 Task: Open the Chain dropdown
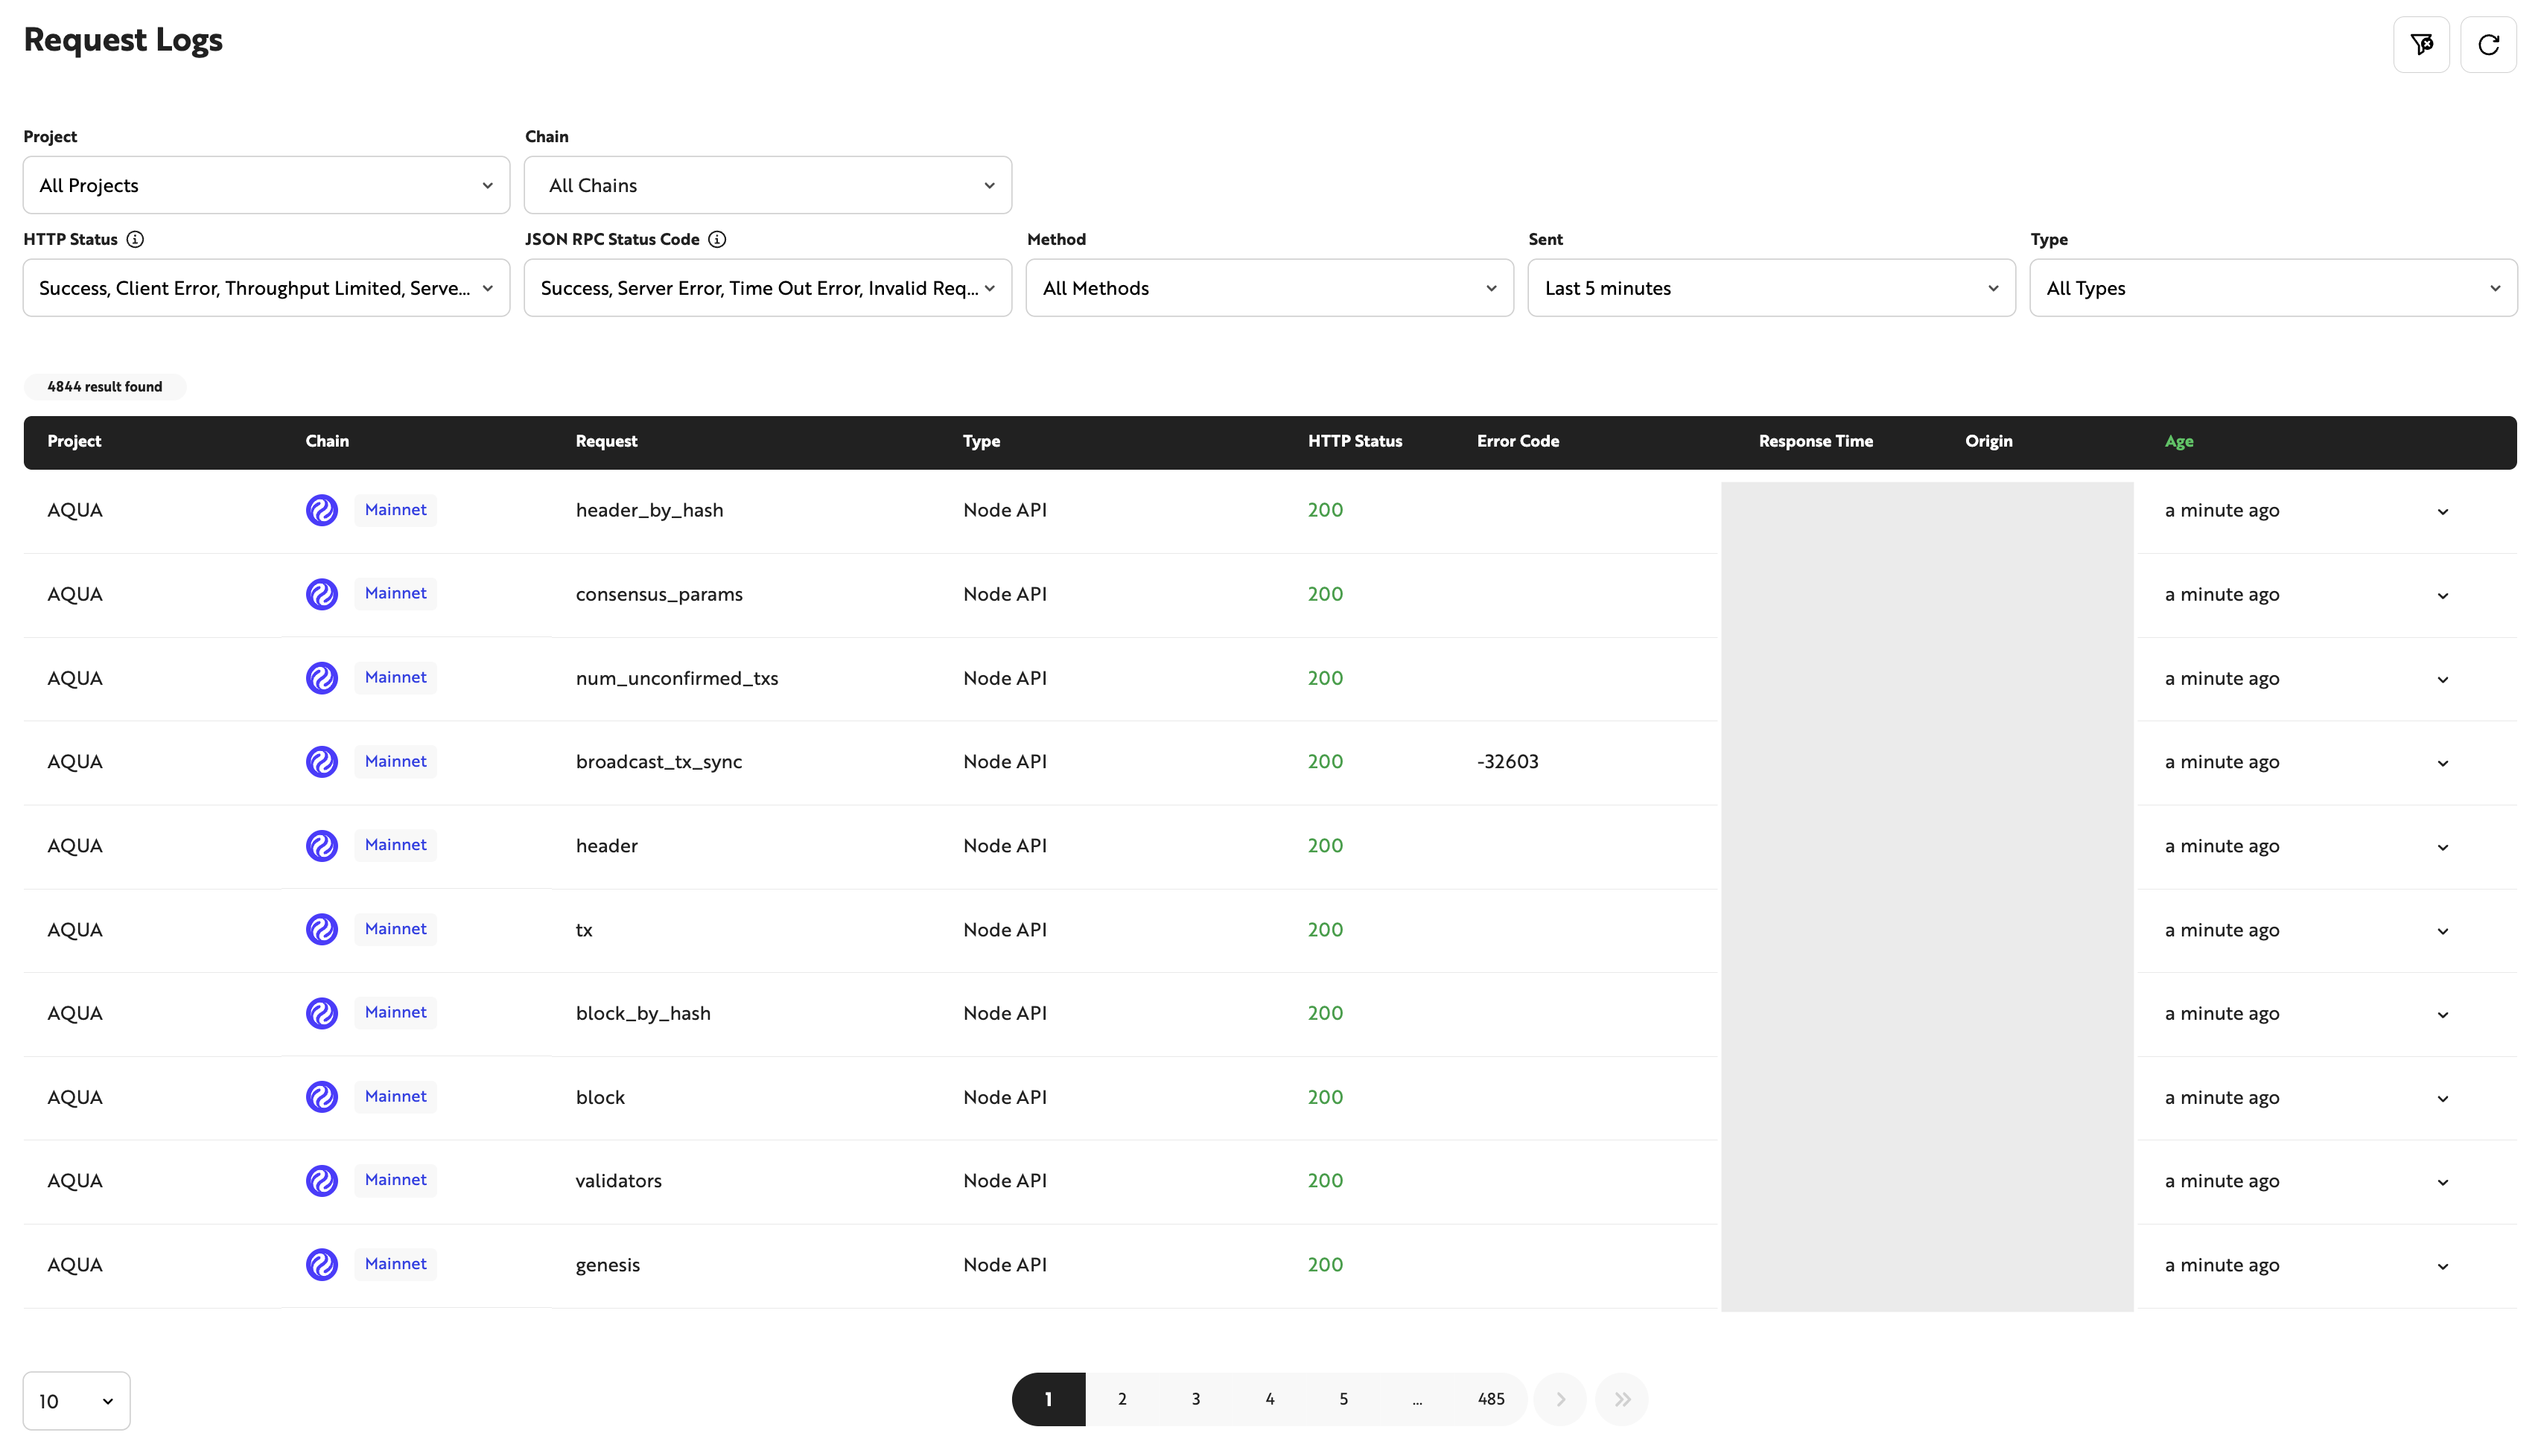tap(767, 185)
